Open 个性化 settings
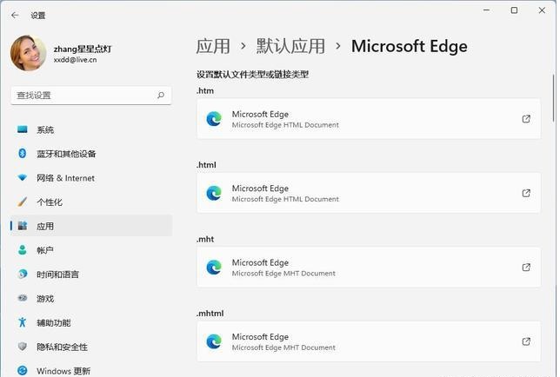The image size is (560, 377). pyautogui.click(x=91, y=202)
